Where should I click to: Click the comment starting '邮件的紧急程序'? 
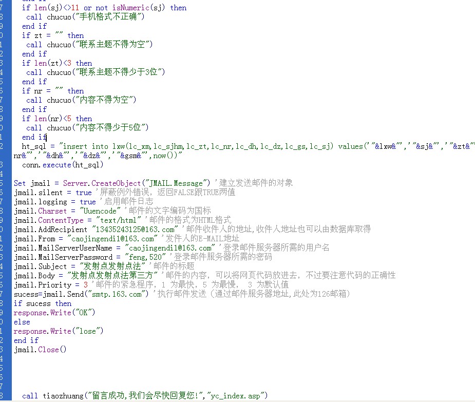(193, 285)
